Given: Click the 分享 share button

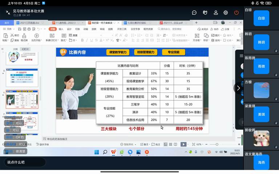Looking at the screenshot, I should [226, 29].
